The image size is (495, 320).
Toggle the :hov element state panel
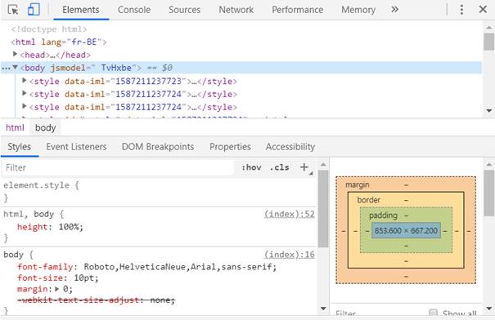coord(251,167)
